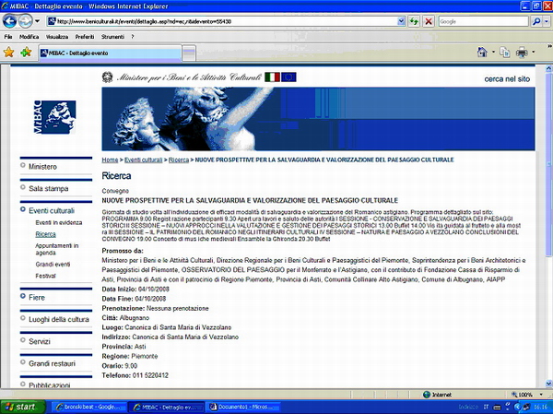The image size is (553, 414).
Task: Click the green Refresh page icon
Action: (x=414, y=21)
